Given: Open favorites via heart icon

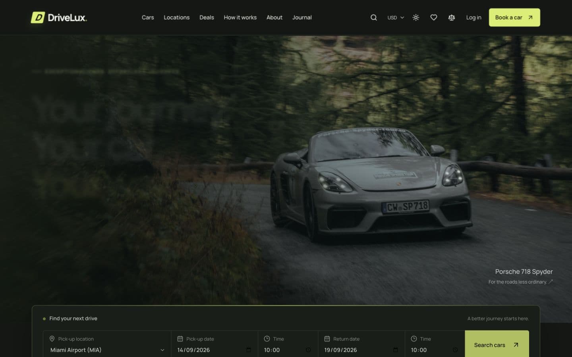Looking at the screenshot, I should point(434,17).
